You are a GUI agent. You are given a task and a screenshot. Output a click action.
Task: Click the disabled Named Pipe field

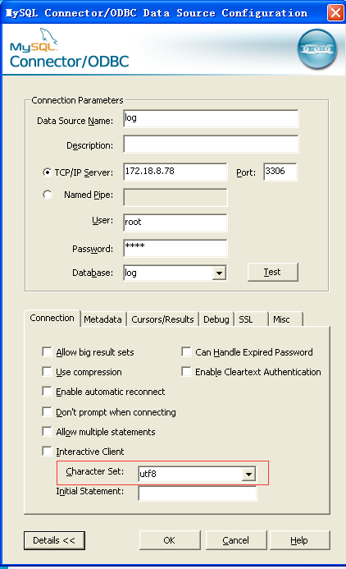click(x=175, y=197)
